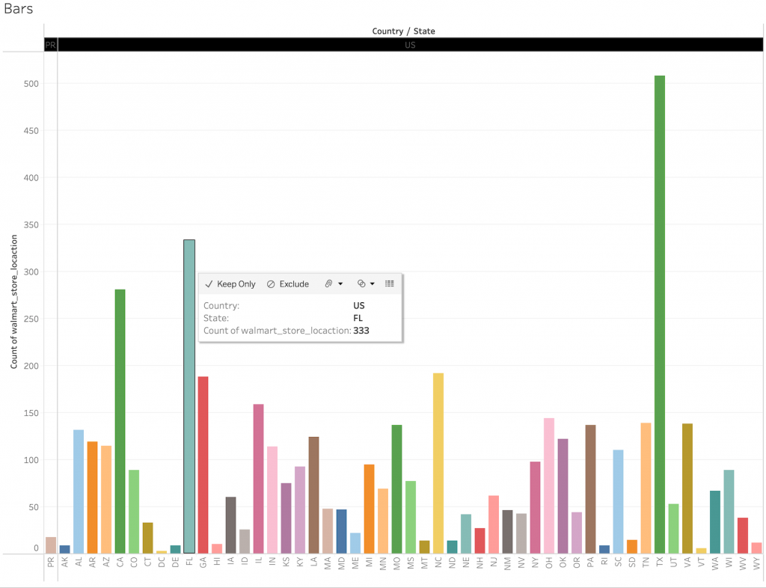Viewport: 766px width, 588px height.
Task: Select the light orange TN bar
Action: pyautogui.click(x=646, y=489)
